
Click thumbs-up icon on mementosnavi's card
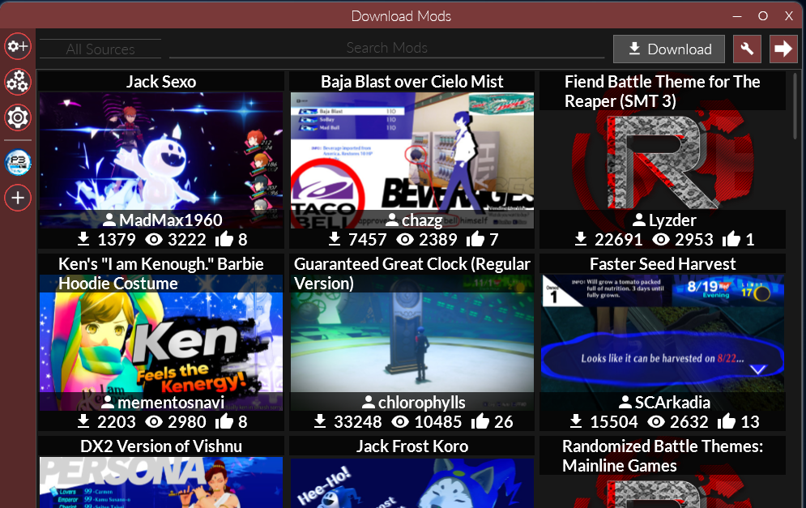point(224,421)
